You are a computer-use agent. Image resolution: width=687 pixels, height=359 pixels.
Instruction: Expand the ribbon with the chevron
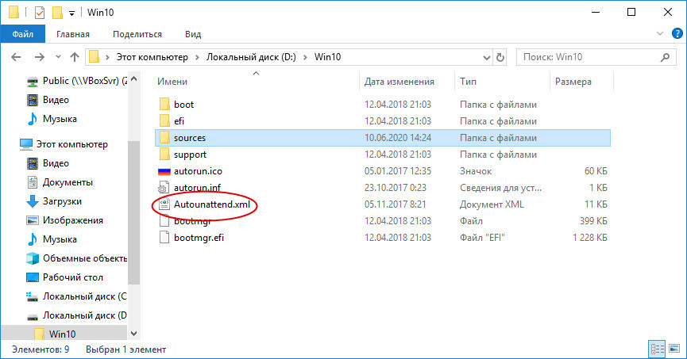pyautogui.click(x=660, y=33)
